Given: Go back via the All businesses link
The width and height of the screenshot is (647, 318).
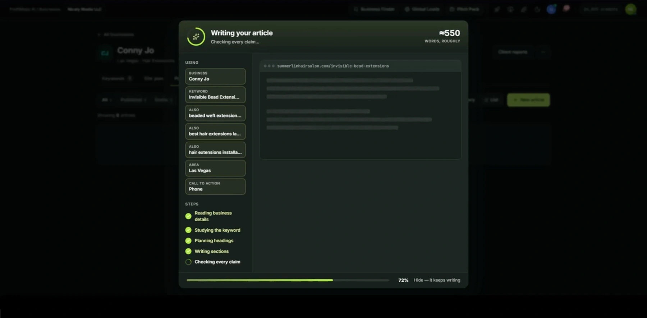Looking at the screenshot, I should (116, 34).
